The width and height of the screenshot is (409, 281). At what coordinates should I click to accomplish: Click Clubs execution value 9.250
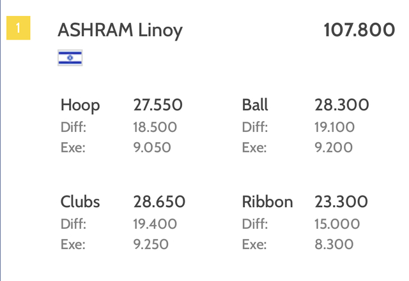coord(151,244)
